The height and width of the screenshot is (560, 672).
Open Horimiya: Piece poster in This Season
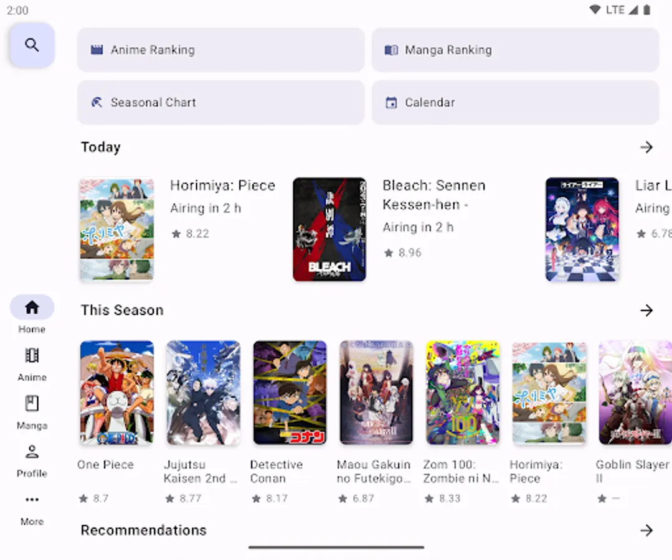pyautogui.click(x=549, y=393)
